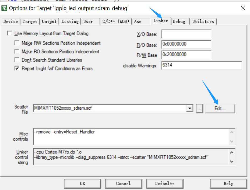Check Make RW Sections Position Independent
The height and width of the screenshot is (190, 250).
(x=17, y=43)
